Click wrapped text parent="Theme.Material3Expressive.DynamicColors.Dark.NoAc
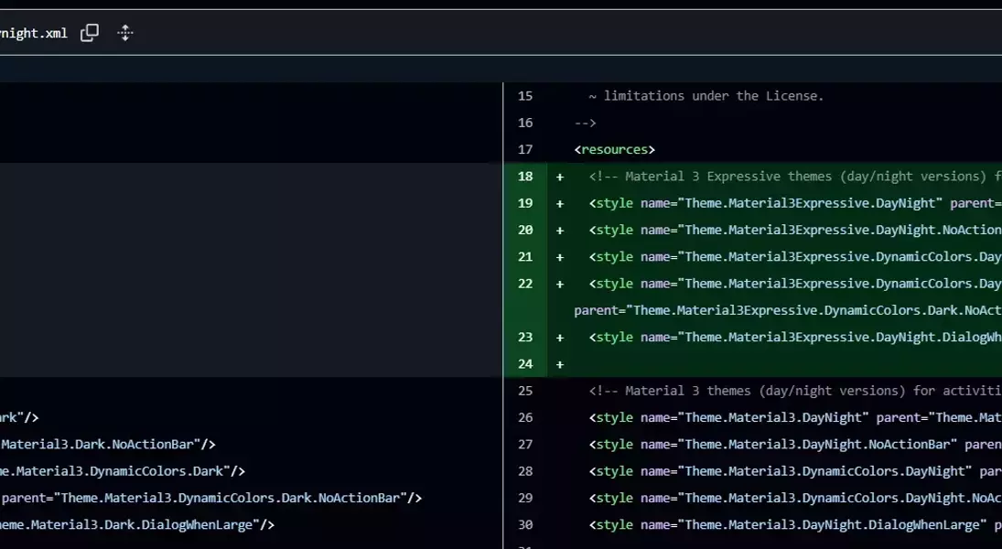 788,310
